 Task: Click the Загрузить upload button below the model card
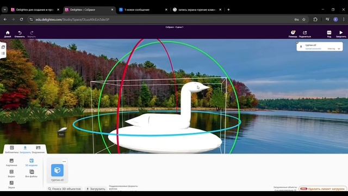[96, 189]
